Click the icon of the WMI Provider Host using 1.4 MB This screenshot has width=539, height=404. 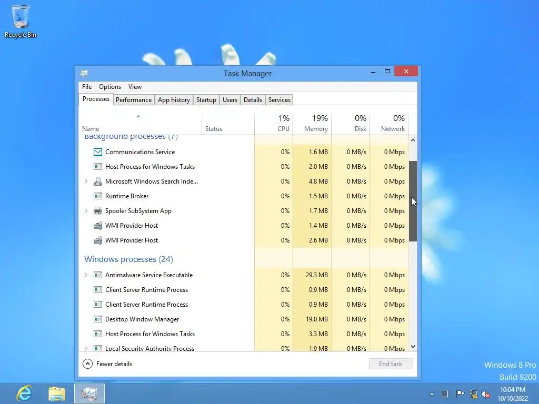click(98, 226)
